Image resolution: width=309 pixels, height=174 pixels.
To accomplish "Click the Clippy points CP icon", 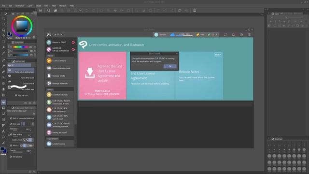I will [209, 35].
